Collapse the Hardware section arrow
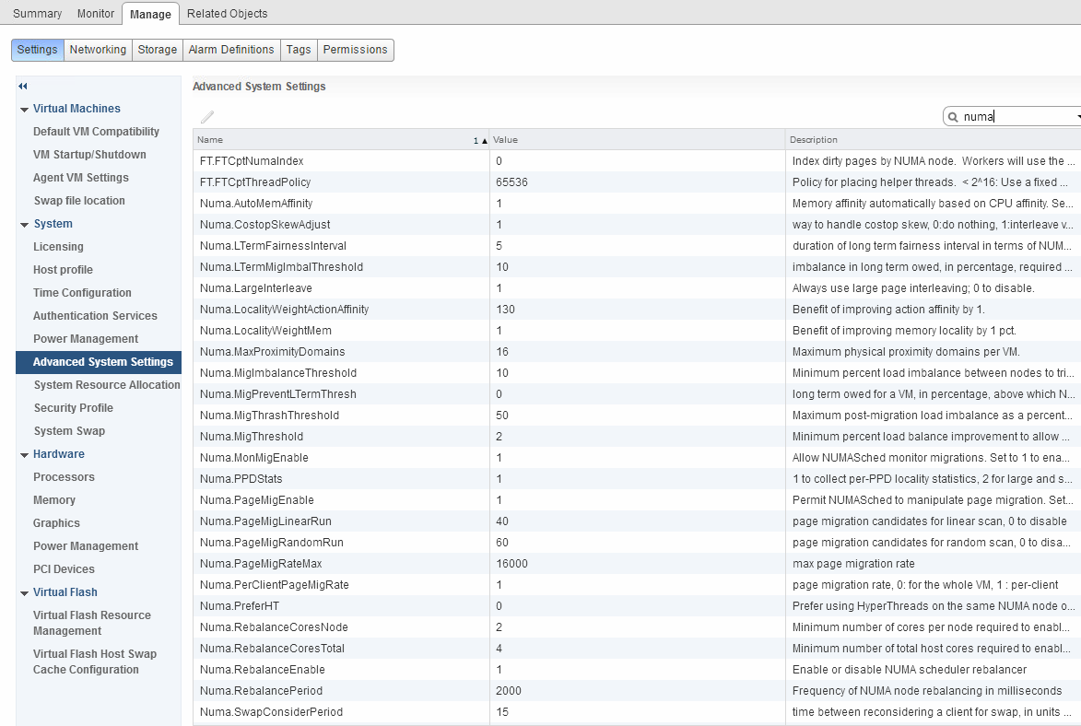The image size is (1081, 726). [x=24, y=455]
